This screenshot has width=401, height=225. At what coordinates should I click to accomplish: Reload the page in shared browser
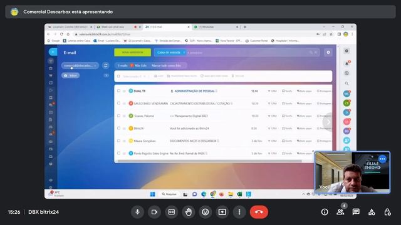(61, 34)
